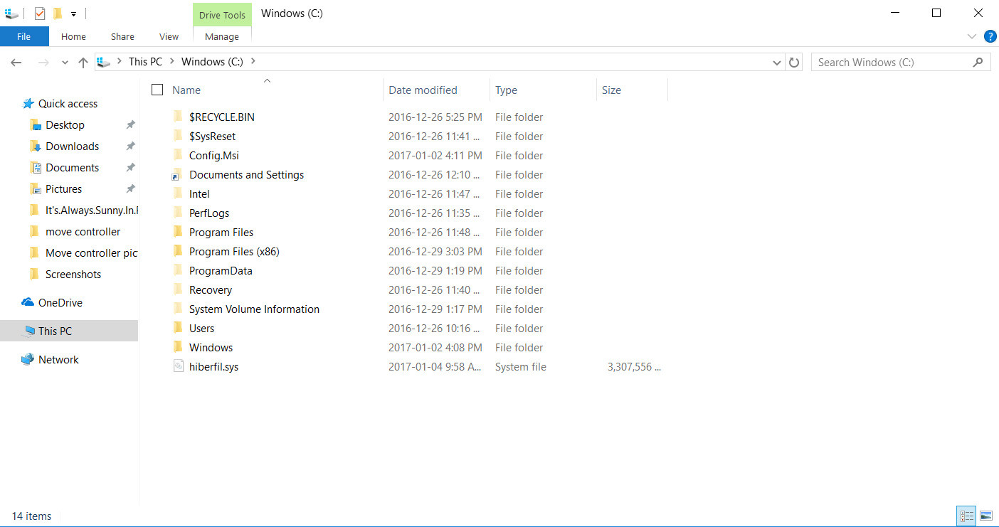Toggle details view in the status bar
Screen dimensions: 999x527
pos(966,516)
